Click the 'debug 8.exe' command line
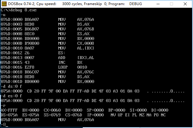 (x=19, y=10)
